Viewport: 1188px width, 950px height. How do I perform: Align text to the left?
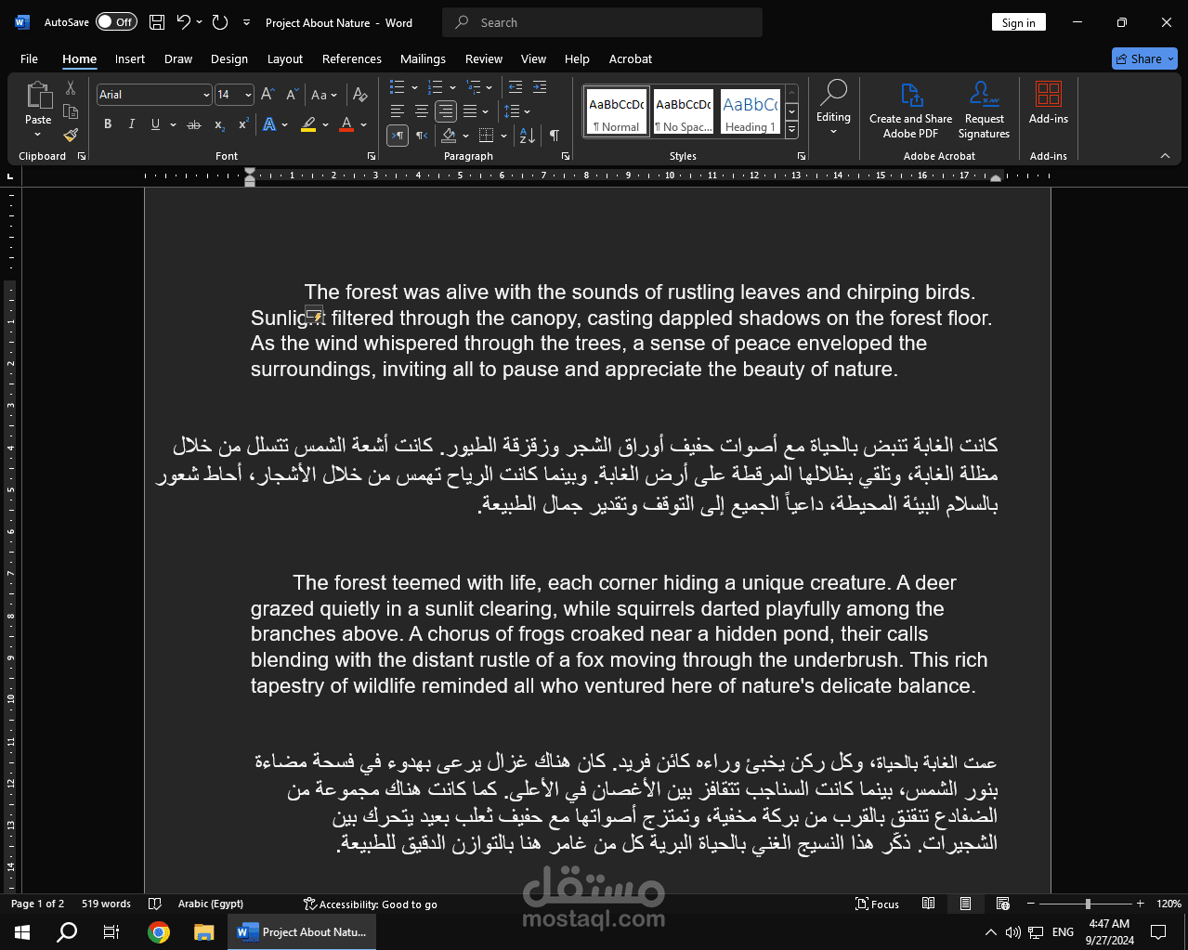398,111
